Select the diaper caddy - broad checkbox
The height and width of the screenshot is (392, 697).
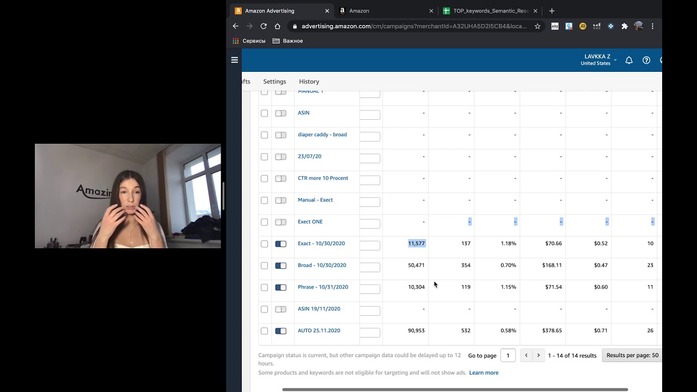click(264, 135)
